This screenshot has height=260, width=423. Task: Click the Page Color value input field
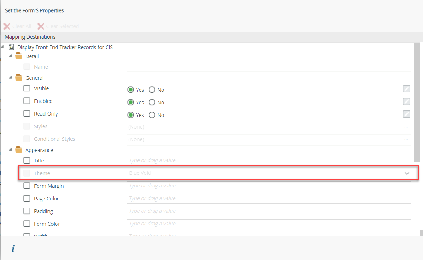(x=269, y=199)
